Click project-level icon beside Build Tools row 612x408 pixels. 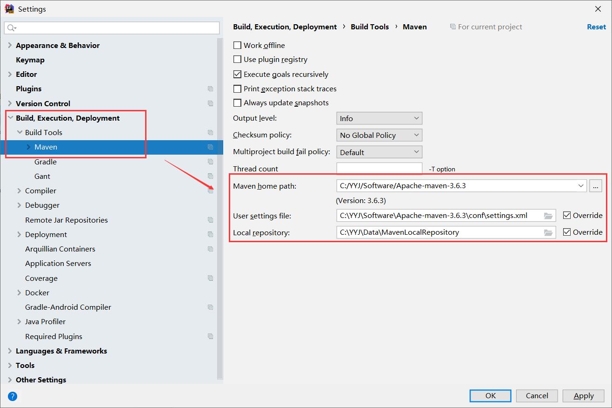[210, 133]
